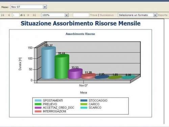Click the PRELIEVO green legend swatch
The width and height of the screenshot is (169, 127).
click(x=38, y=104)
